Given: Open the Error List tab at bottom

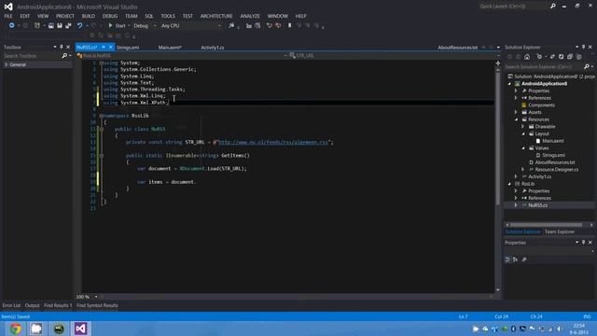Looking at the screenshot, I should tap(11, 305).
